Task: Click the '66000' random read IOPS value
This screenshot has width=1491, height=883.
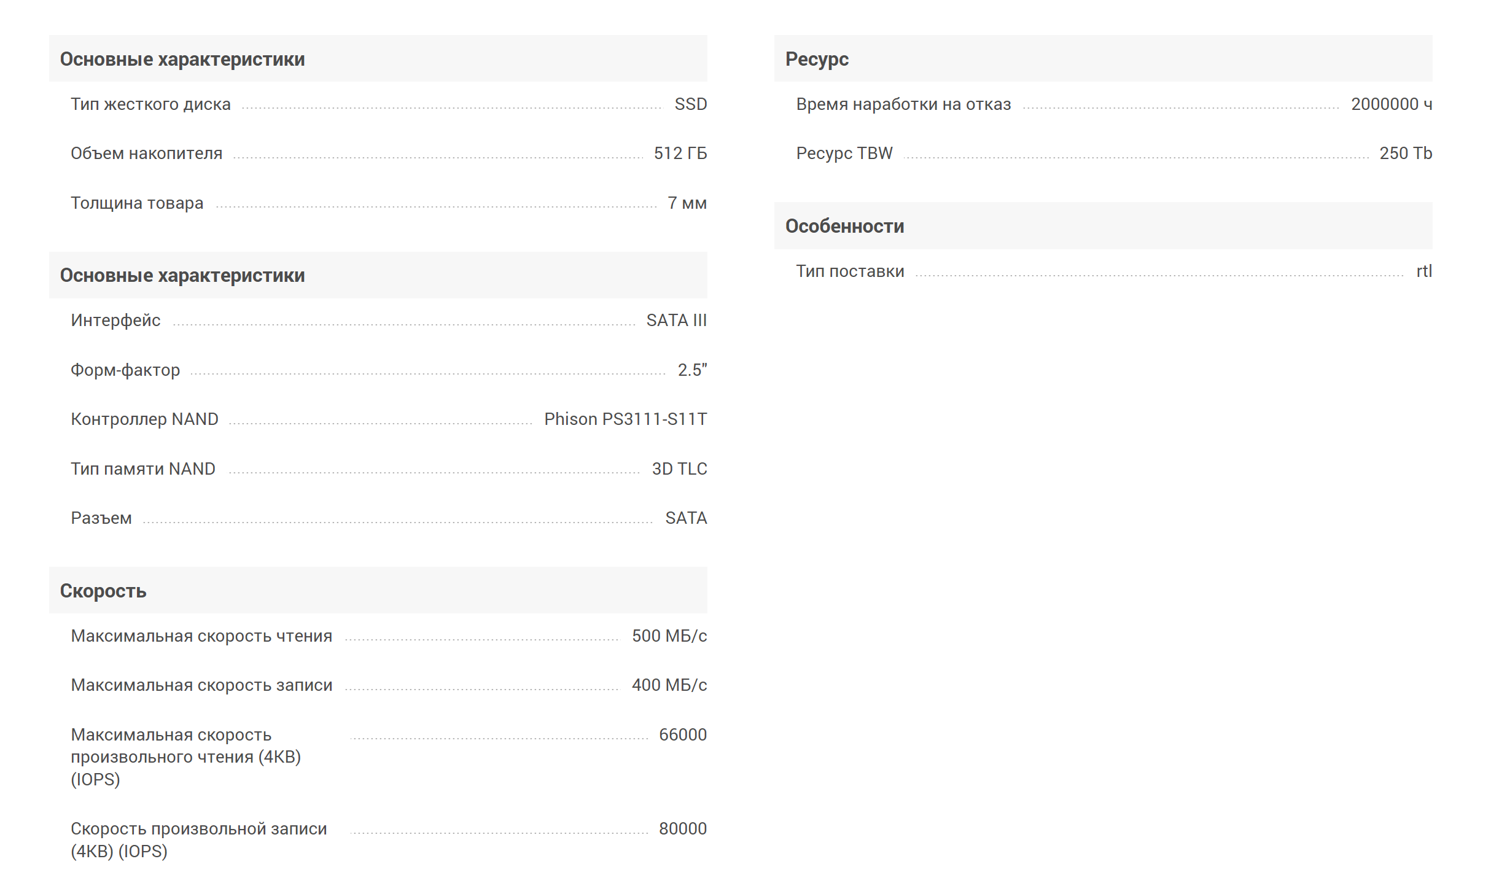Action: [x=682, y=735]
